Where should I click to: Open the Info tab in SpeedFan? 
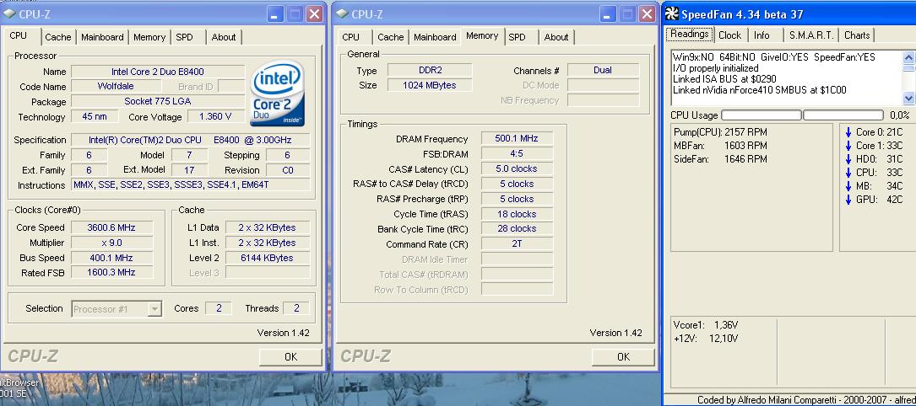(x=762, y=35)
